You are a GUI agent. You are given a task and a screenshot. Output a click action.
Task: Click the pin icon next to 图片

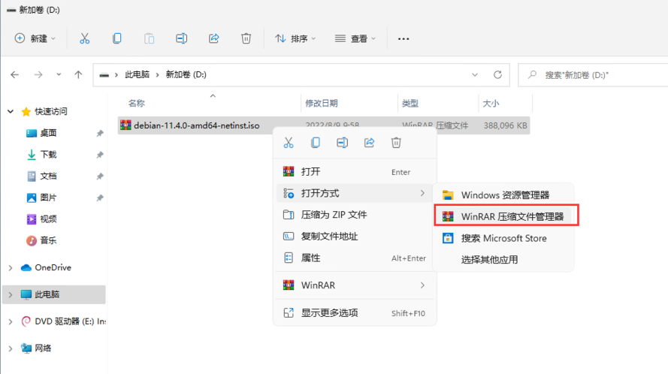pos(100,198)
